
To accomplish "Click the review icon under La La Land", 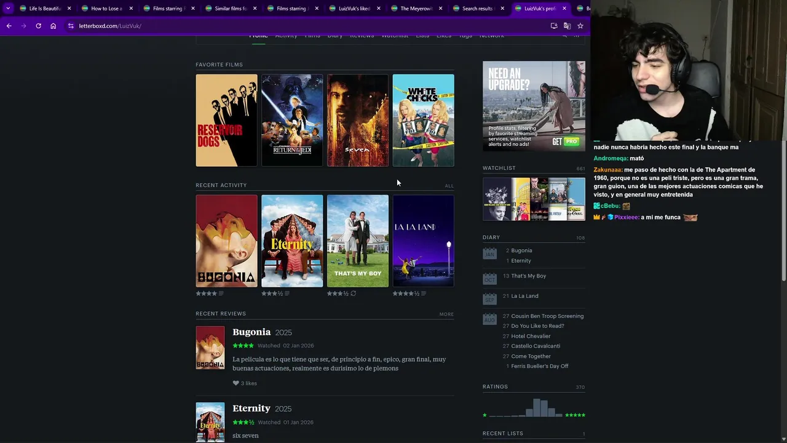I will [x=424, y=293].
